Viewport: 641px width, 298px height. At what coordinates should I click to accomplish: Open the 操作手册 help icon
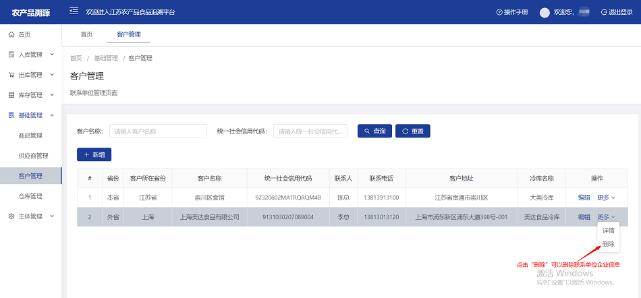pos(499,12)
